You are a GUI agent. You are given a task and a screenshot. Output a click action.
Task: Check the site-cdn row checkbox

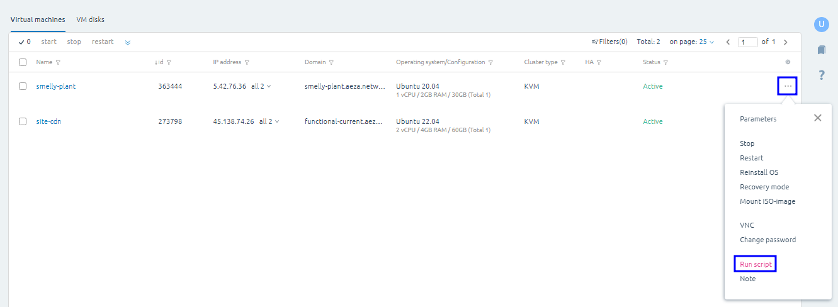point(23,121)
